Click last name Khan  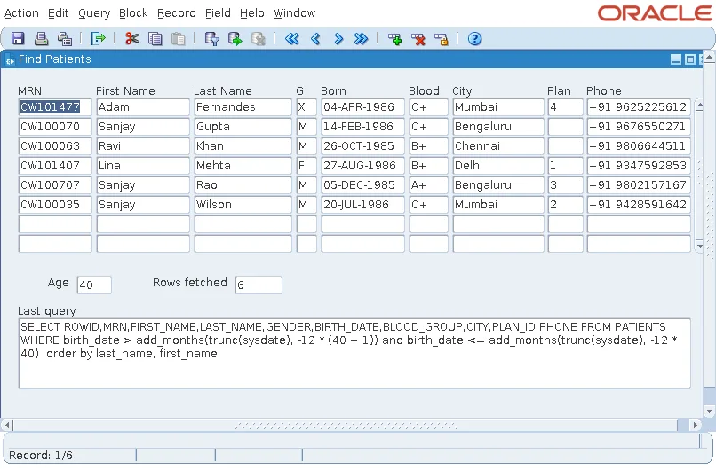pyautogui.click(x=243, y=146)
